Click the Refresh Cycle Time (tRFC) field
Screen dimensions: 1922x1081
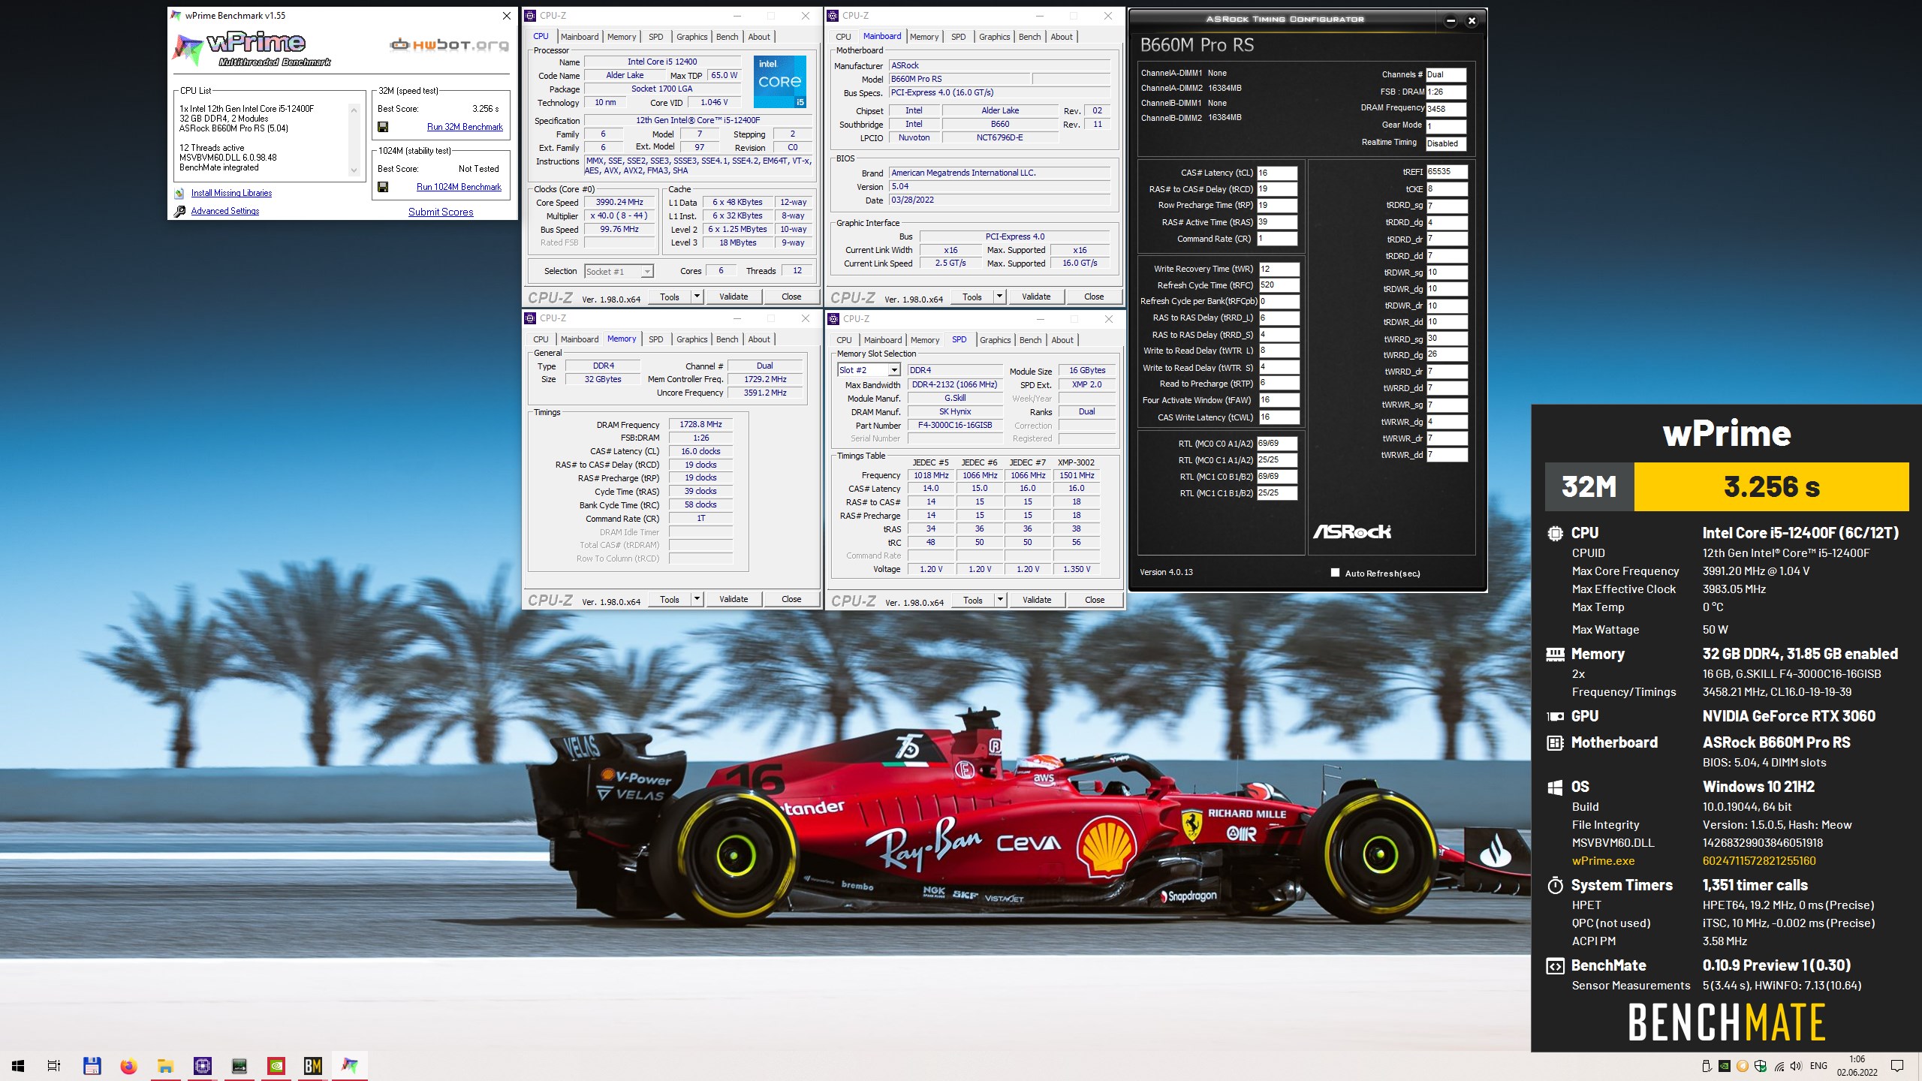pos(1279,285)
